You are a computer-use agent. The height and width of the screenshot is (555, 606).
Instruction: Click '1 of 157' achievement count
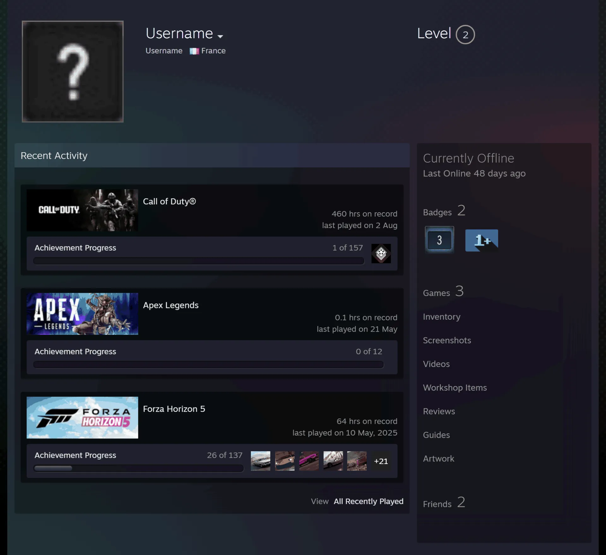(348, 248)
